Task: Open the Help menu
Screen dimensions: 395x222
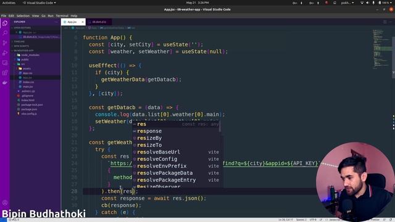Action: point(74,15)
